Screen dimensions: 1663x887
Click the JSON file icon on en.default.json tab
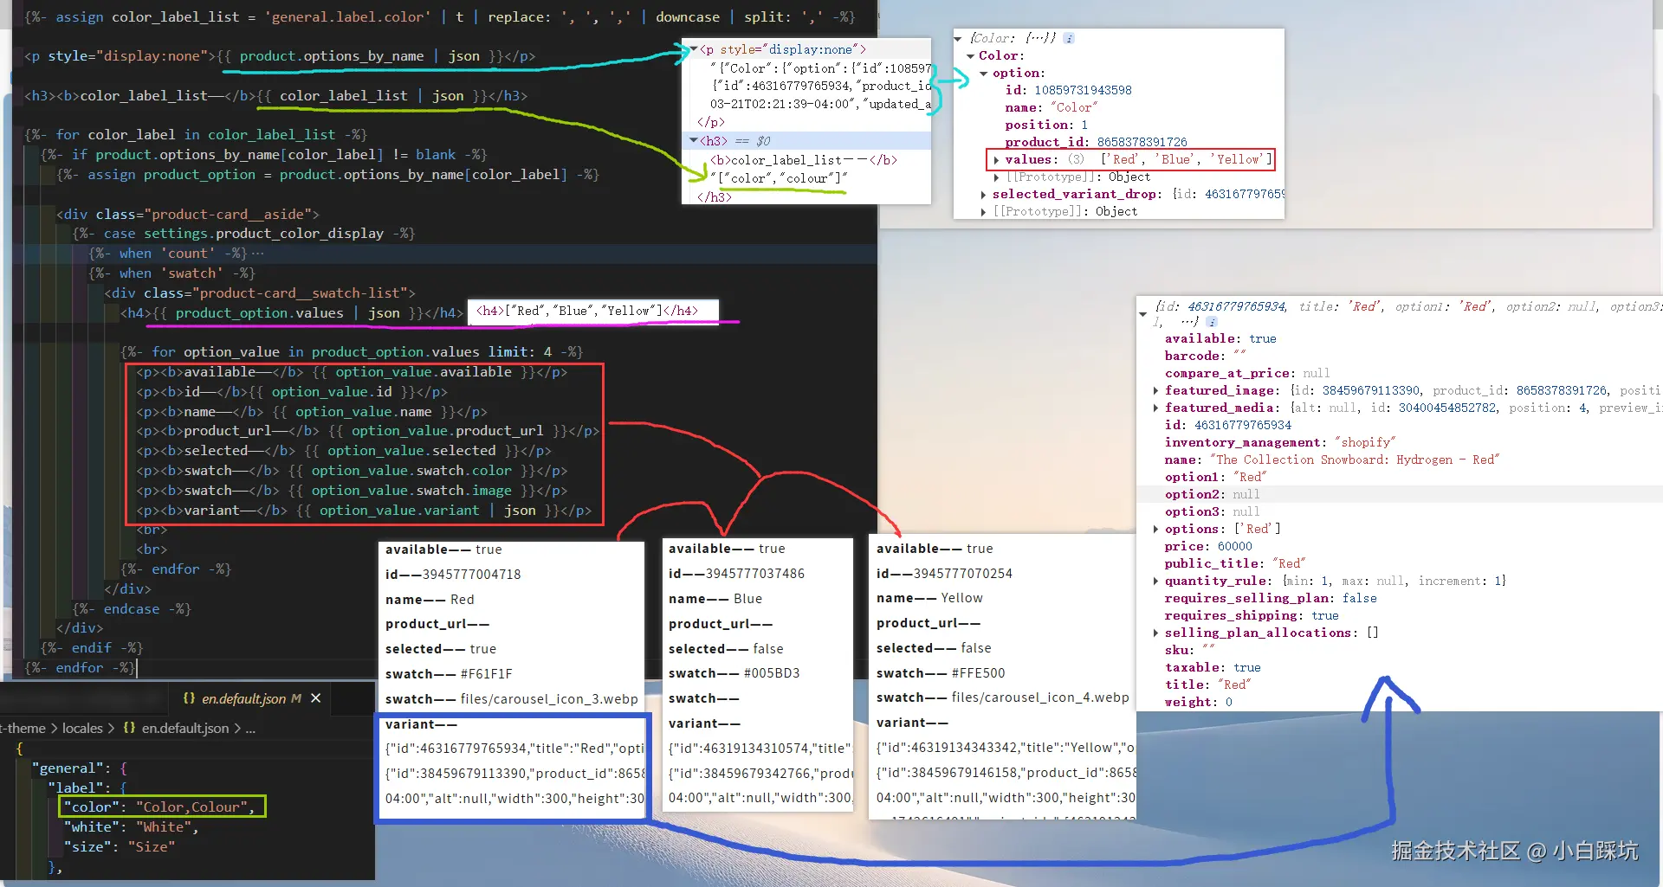189,698
